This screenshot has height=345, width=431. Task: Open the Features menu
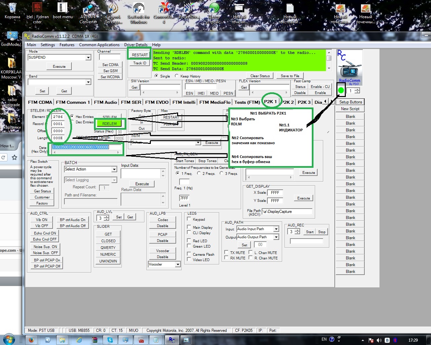pyautogui.click(x=67, y=45)
